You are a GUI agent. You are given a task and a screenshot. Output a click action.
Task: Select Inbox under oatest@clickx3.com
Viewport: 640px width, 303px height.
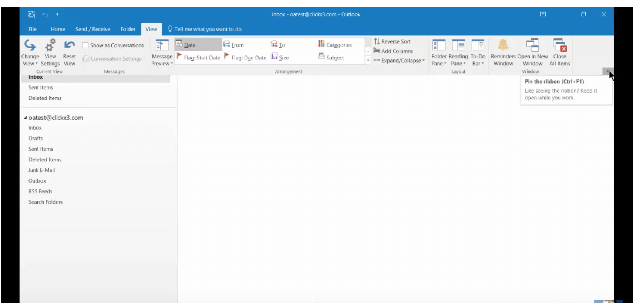(x=35, y=128)
